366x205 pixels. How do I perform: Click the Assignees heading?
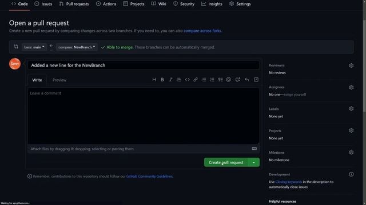click(276, 87)
